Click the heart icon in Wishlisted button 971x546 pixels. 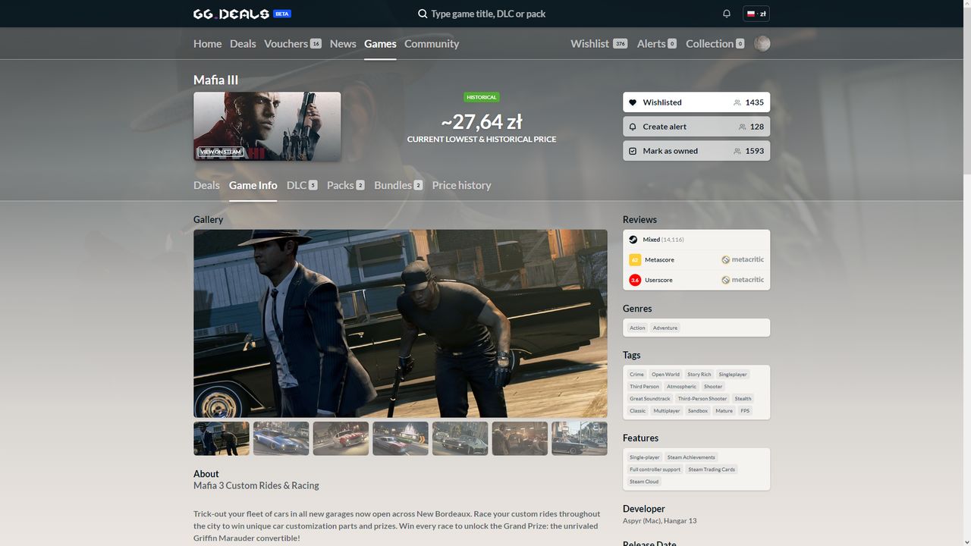pos(633,102)
